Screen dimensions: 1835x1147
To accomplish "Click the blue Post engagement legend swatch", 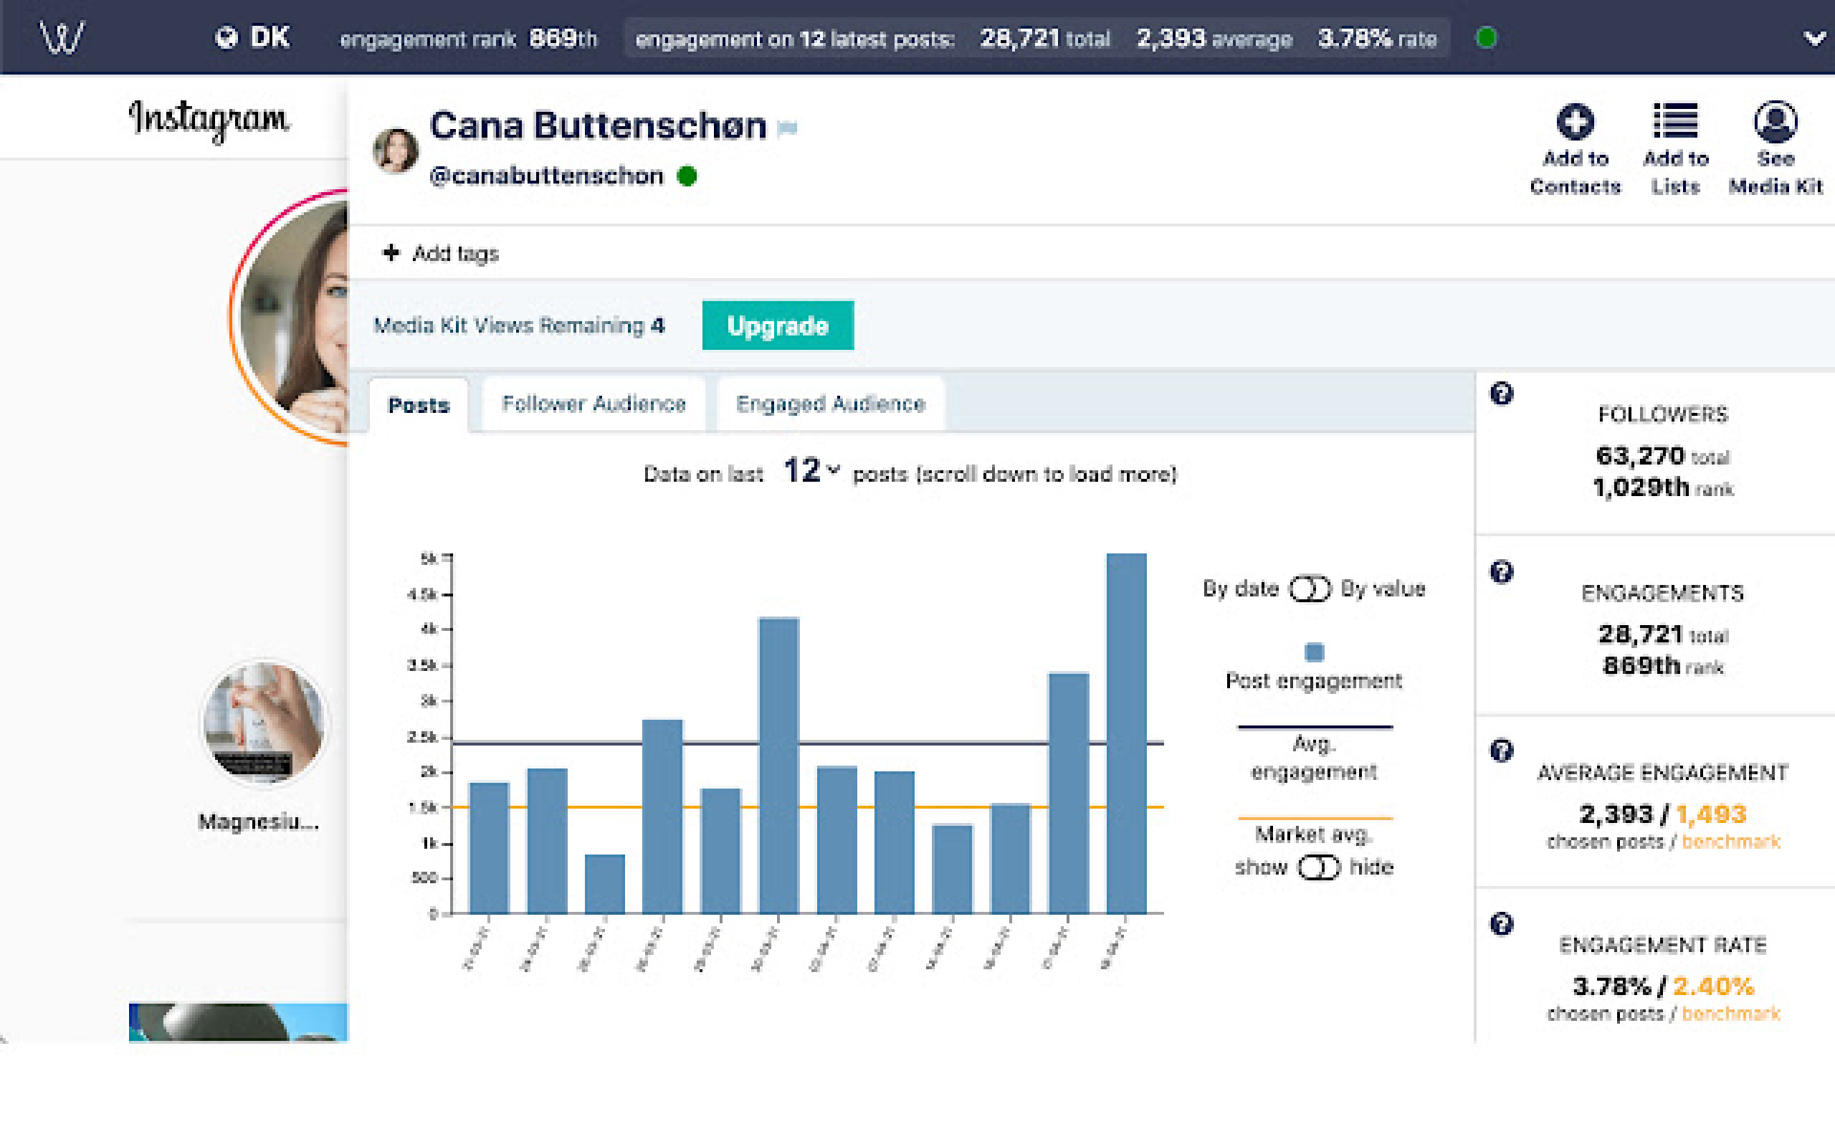I will [1314, 652].
